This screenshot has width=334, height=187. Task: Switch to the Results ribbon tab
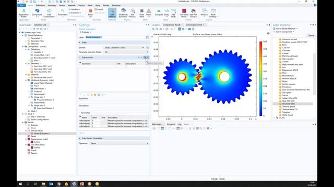pyautogui.click(x=106, y=5)
